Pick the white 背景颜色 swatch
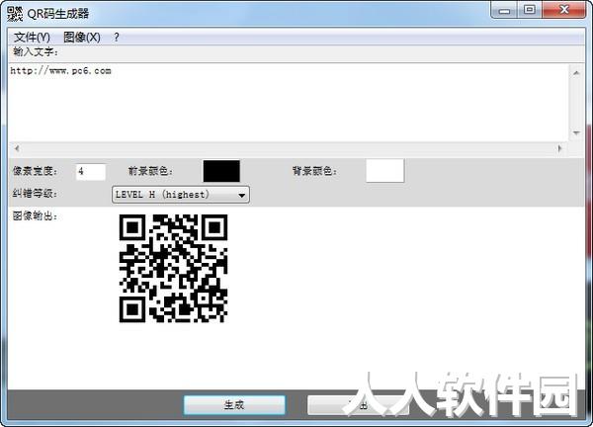The height and width of the screenshot is (427, 593). [x=385, y=171]
